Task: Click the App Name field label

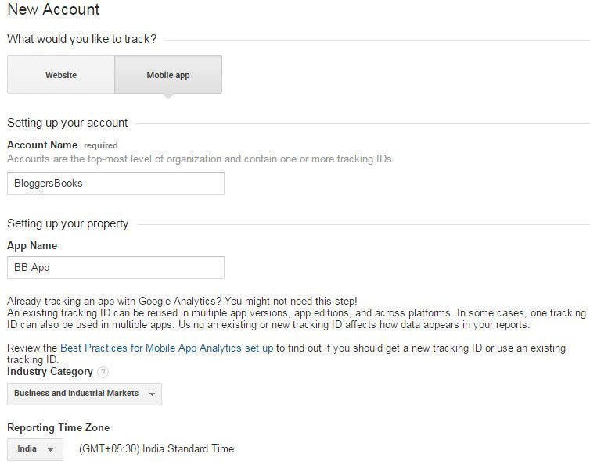Action: [x=32, y=246]
